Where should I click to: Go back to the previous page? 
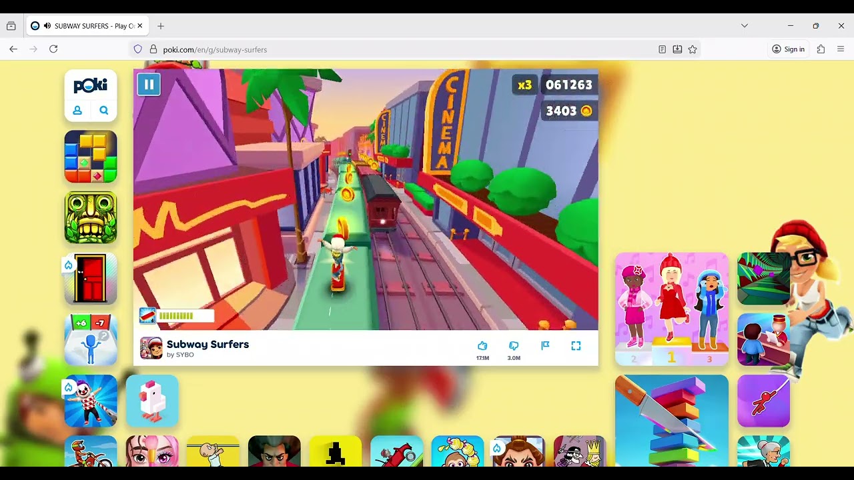[x=13, y=49]
